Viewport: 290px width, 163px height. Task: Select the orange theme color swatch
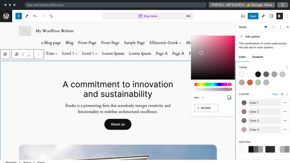(250, 82)
